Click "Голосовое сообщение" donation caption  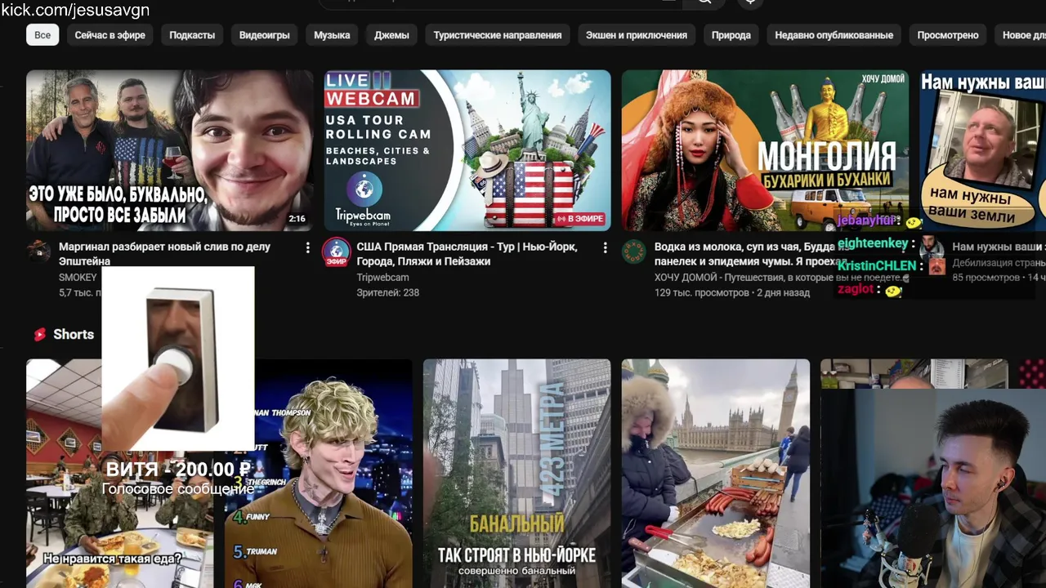click(x=178, y=489)
